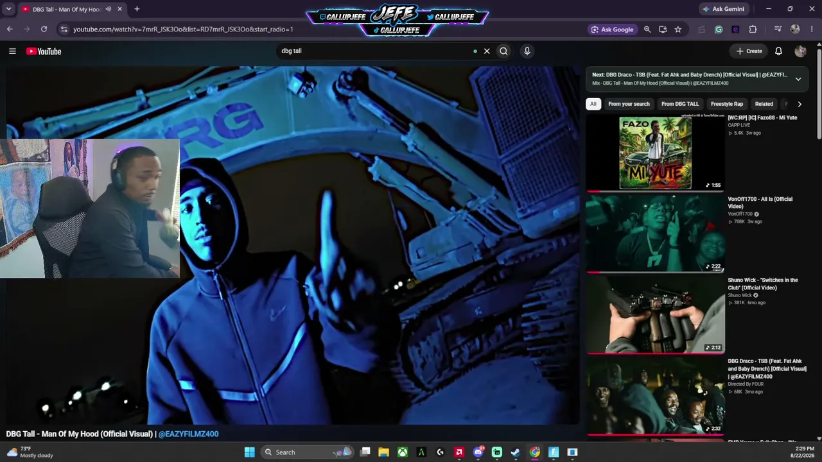The height and width of the screenshot is (462, 822).
Task: View site information icon in address bar
Action: tap(63, 29)
